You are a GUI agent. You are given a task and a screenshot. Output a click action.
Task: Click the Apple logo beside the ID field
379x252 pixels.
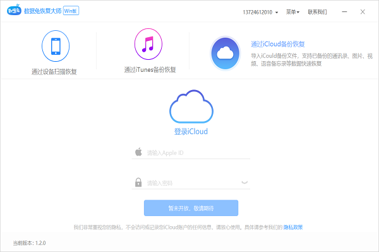click(x=138, y=152)
